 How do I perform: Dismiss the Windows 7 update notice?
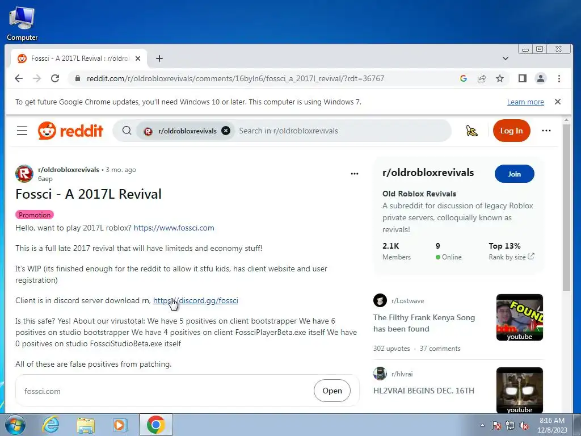[x=557, y=102]
